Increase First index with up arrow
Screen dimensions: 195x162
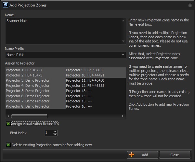click(x=55, y=131)
